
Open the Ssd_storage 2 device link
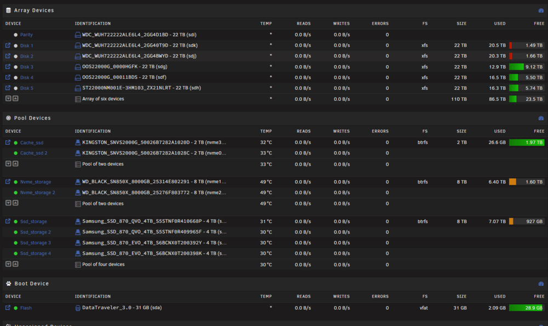coord(35,232)
